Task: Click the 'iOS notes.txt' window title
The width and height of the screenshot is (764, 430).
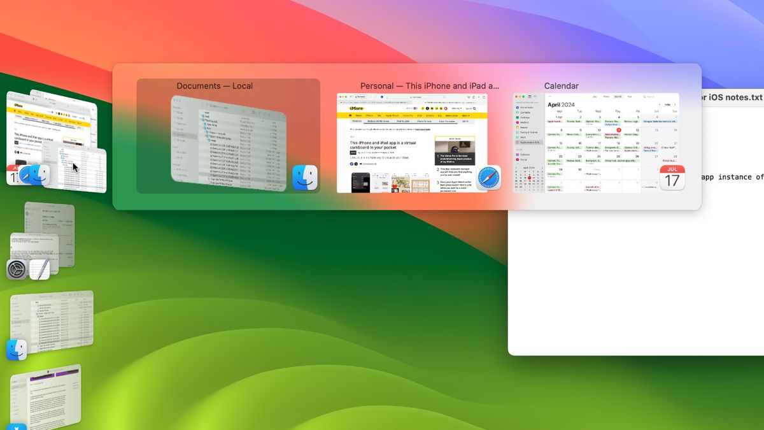Action: [731, 97]
